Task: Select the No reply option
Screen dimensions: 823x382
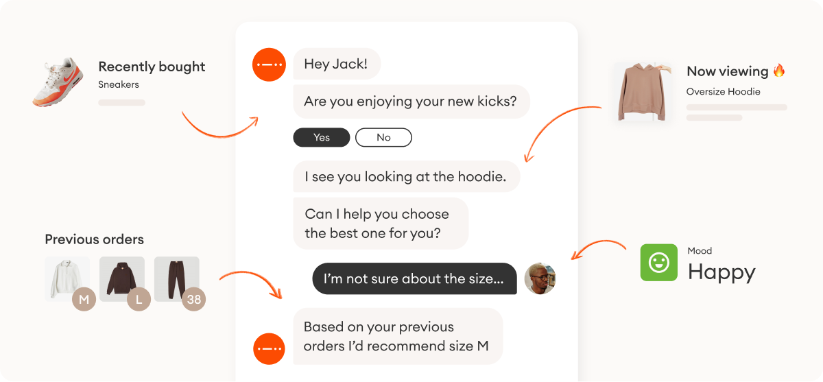Action: 383,137
